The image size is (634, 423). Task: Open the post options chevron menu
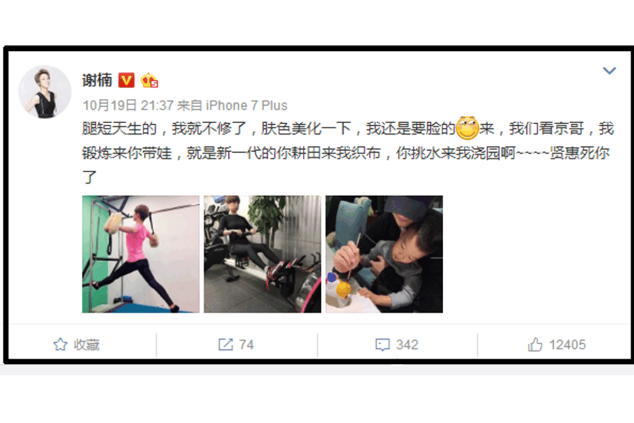tap(610, 71)
